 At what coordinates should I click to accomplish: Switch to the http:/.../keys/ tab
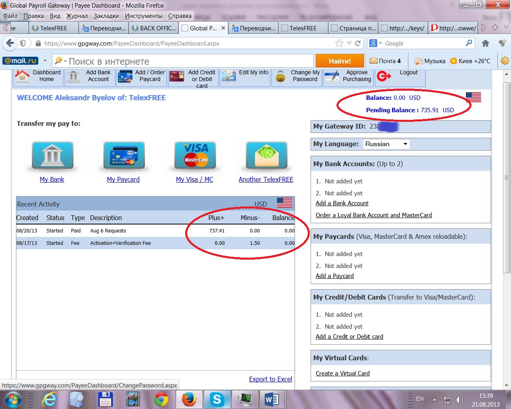[x=403, y=28]
